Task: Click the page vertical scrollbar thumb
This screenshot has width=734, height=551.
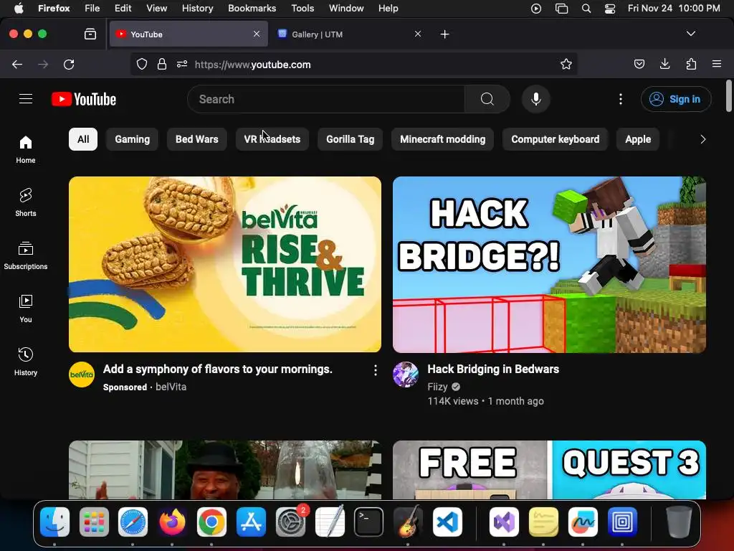Action: point(728,96)
